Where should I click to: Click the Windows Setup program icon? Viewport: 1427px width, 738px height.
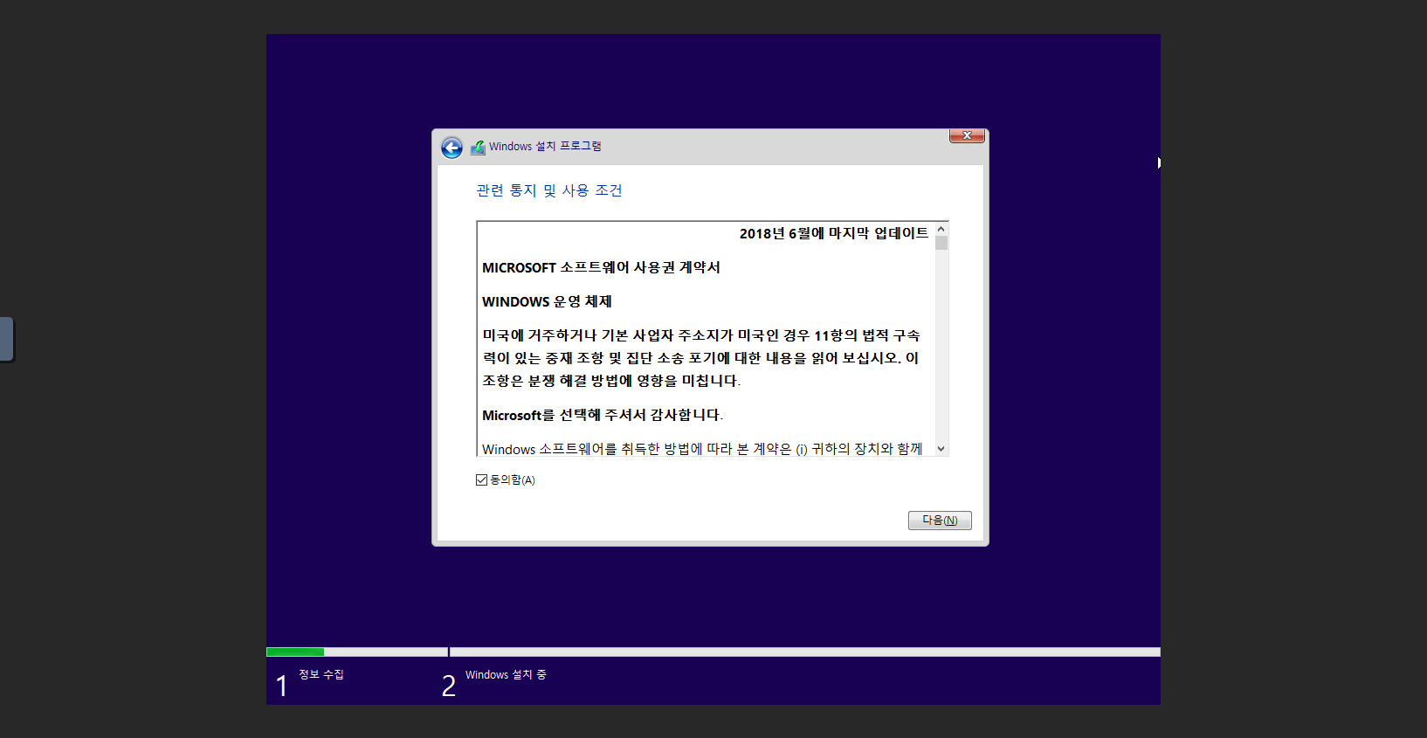(478, 148)
